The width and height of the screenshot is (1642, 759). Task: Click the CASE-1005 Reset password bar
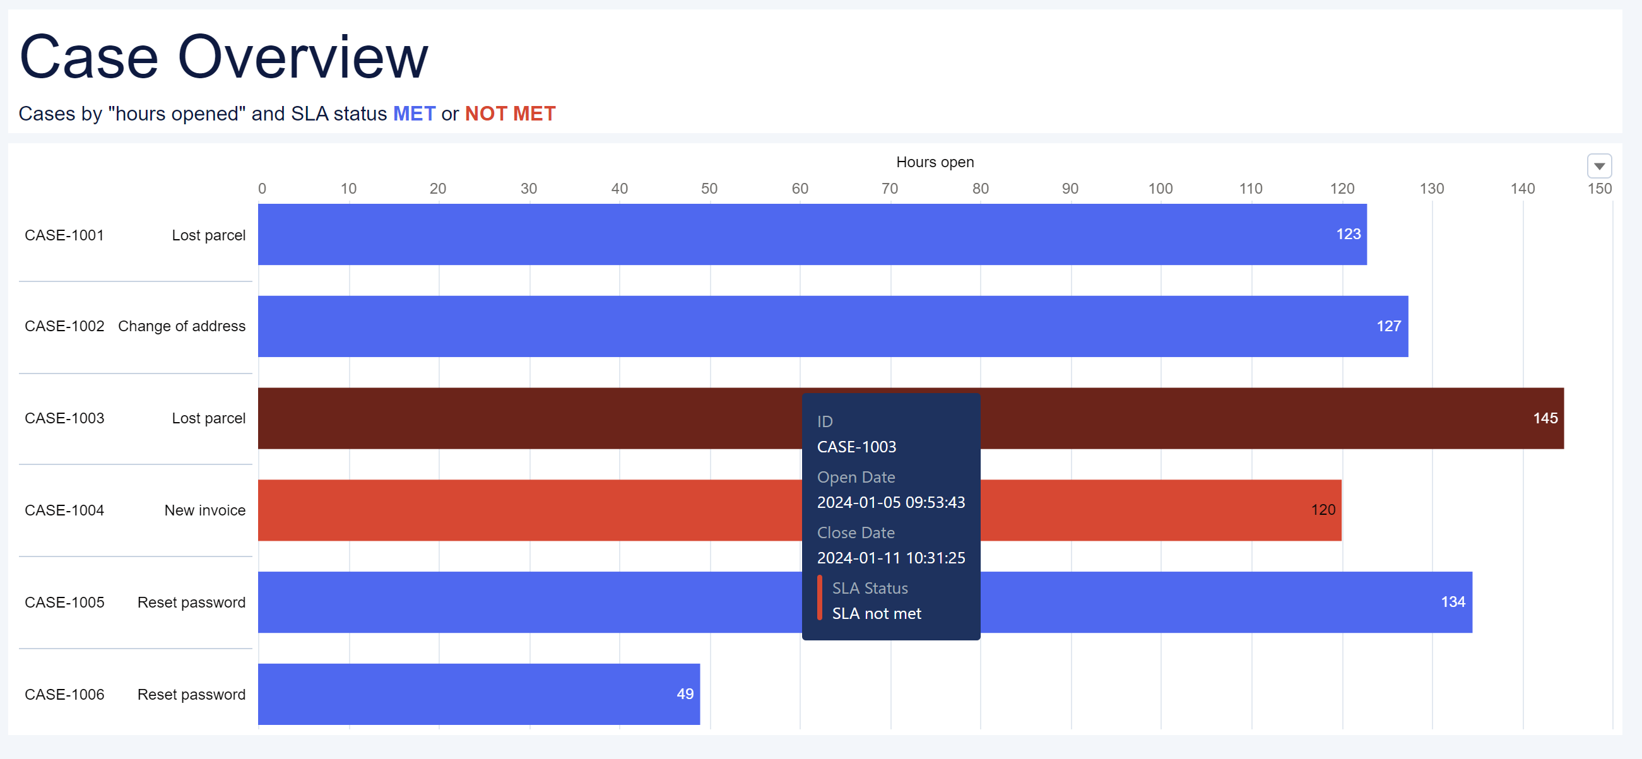[529, 602]
